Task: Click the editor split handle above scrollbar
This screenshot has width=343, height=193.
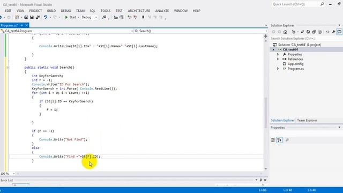Action: (x=266, y=36)
